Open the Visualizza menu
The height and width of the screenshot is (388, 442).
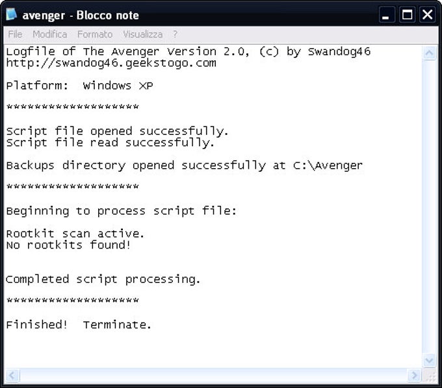coord(143,34)
